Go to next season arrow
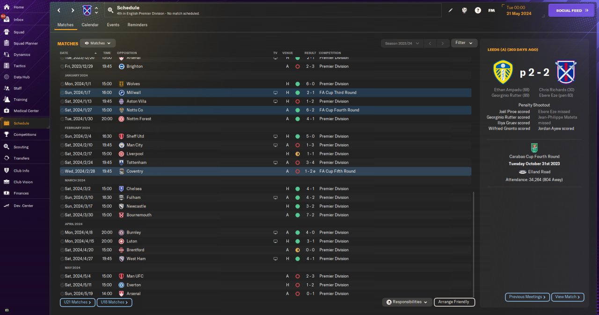This screenshot has width=599, height=315. (442, 43)
